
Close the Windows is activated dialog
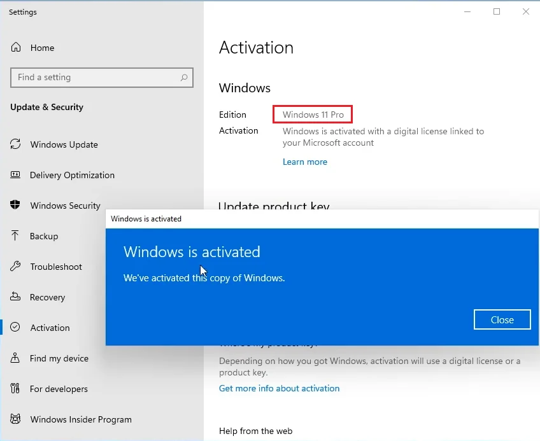502,319
